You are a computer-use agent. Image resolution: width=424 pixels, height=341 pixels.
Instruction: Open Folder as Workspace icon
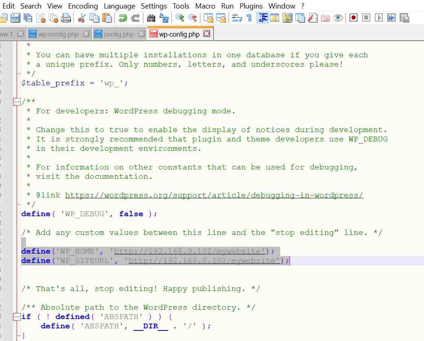pyautogui.click(x=325, y=18)
